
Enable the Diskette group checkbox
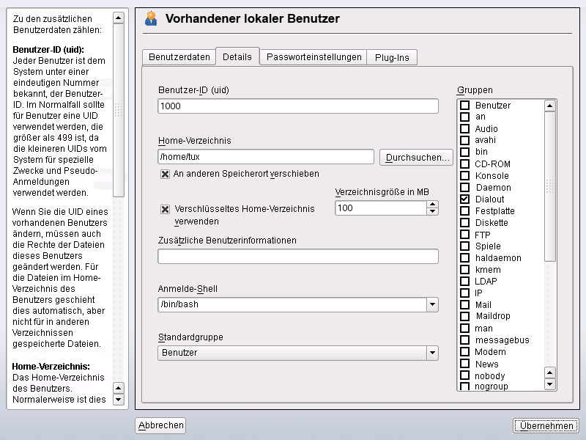(464, 223)
